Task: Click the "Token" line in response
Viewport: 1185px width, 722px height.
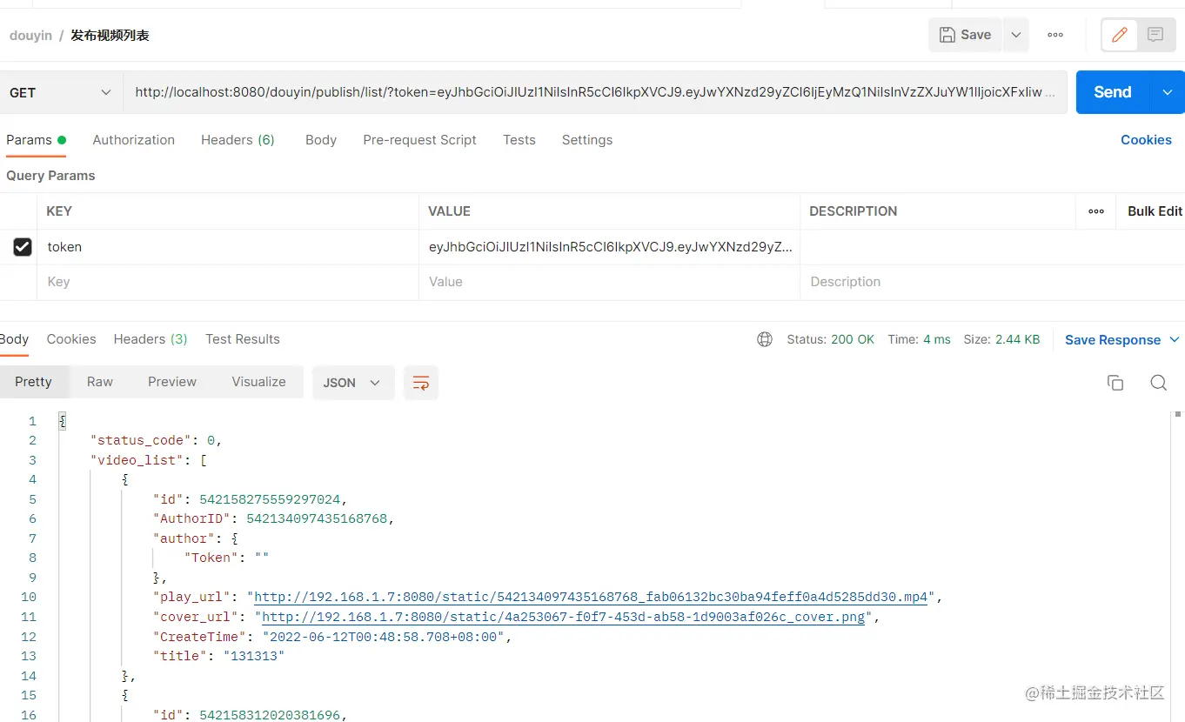Action: point(227,558)
